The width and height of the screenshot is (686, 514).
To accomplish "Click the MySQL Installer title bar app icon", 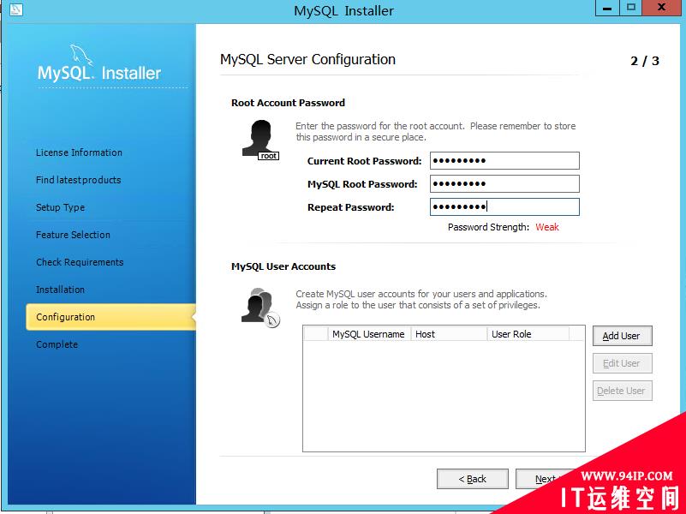I will (16, 9).
